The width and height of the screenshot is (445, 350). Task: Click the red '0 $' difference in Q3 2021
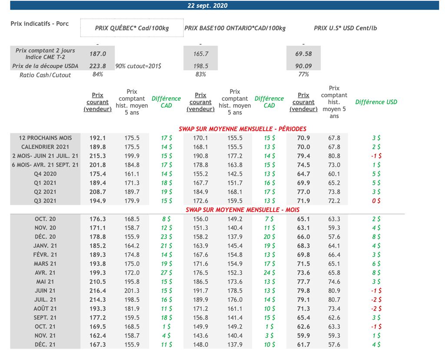376,201
